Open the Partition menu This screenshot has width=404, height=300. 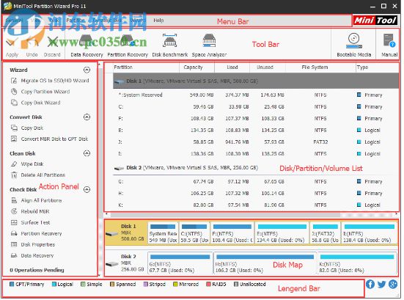(x=76, y=21)
